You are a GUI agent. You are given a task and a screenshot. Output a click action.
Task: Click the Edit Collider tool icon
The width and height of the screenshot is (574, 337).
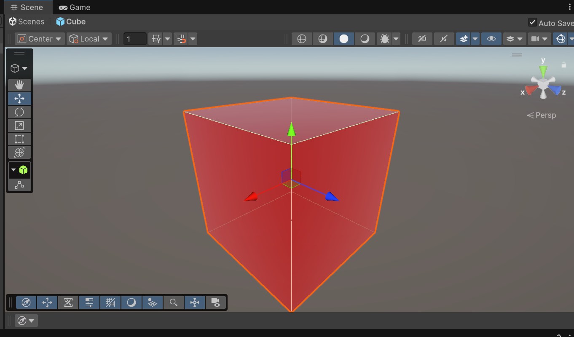pyautogui.click(x=19, y=185)
